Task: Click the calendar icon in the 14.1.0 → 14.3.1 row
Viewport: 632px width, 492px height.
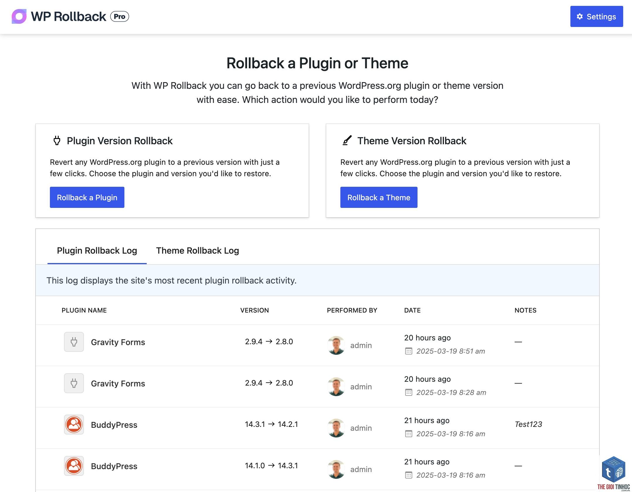Action: 408,475
